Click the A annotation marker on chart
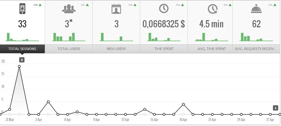The width and height of the screenshot is (281, 126). [275, 108]
